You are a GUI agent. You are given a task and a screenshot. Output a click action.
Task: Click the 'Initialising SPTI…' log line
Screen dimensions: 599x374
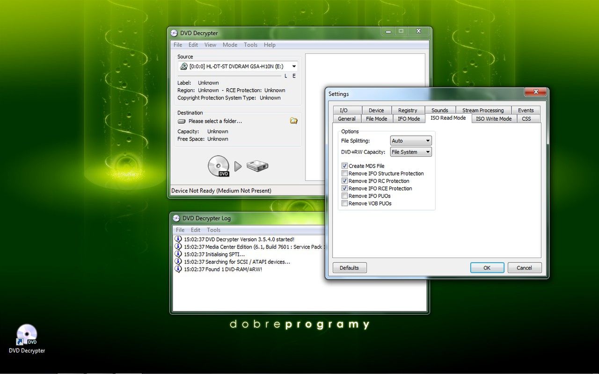214,254
